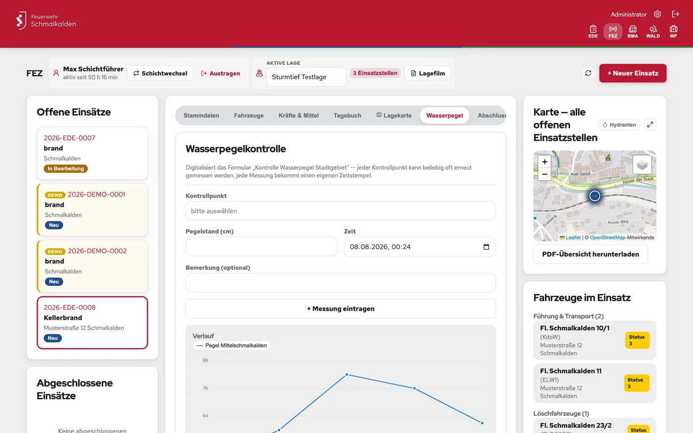The image size is (693, 433).
Task: Open the date picker calendar icon
Action: [486, 247]
